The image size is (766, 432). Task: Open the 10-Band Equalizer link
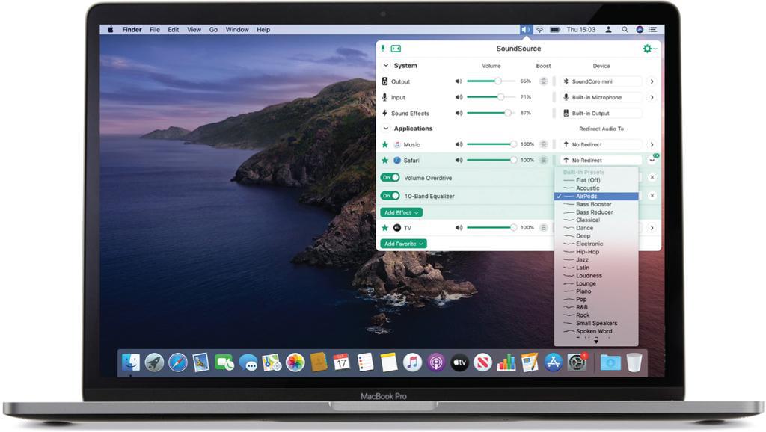(429, 197)
